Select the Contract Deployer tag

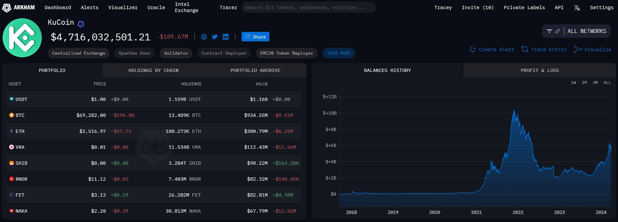[224, 53]
